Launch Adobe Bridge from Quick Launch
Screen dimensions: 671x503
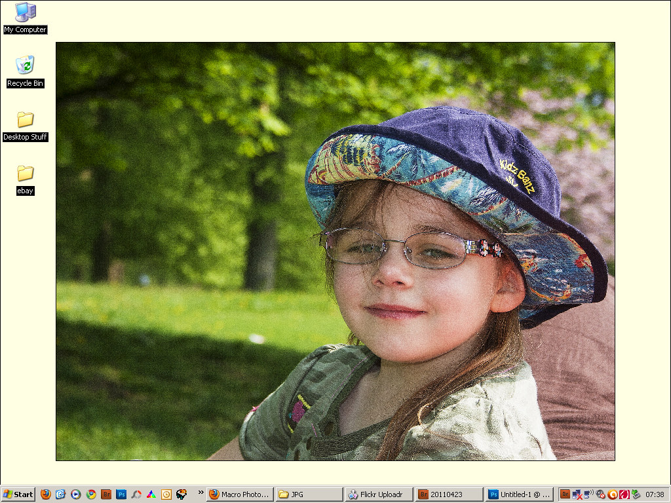(x=106, y=494)
